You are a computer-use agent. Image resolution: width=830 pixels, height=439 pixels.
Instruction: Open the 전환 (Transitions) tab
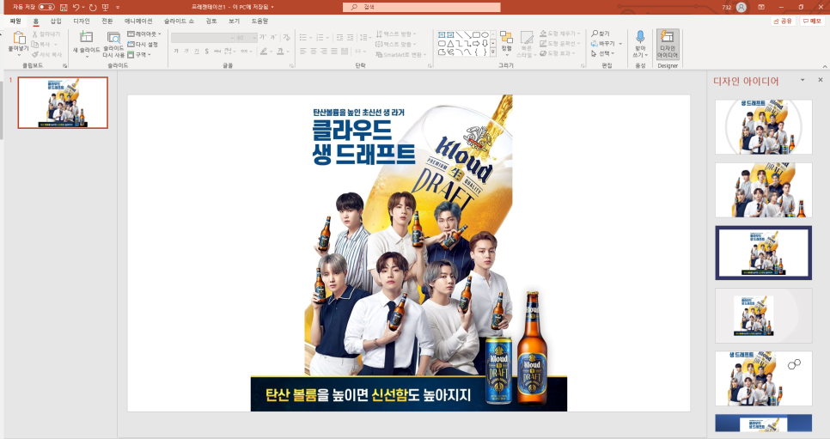click(107, 21)
